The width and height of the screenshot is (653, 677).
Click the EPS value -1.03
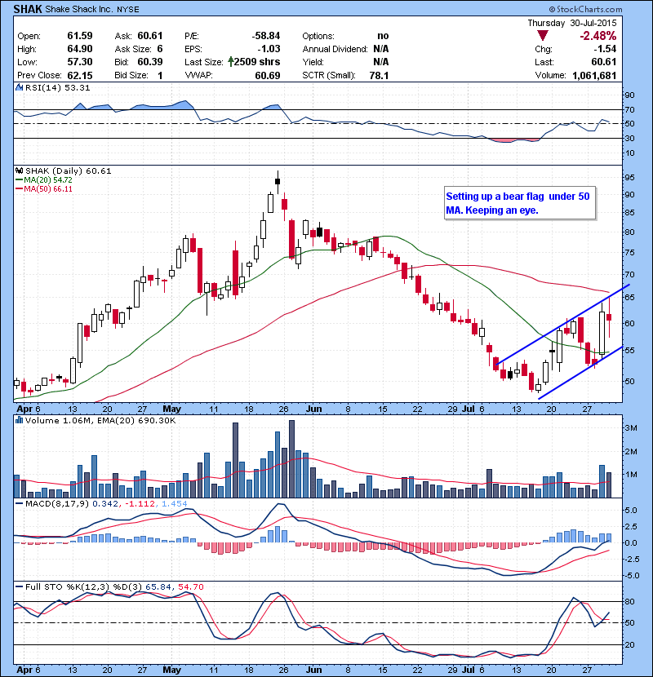(269, 49)
